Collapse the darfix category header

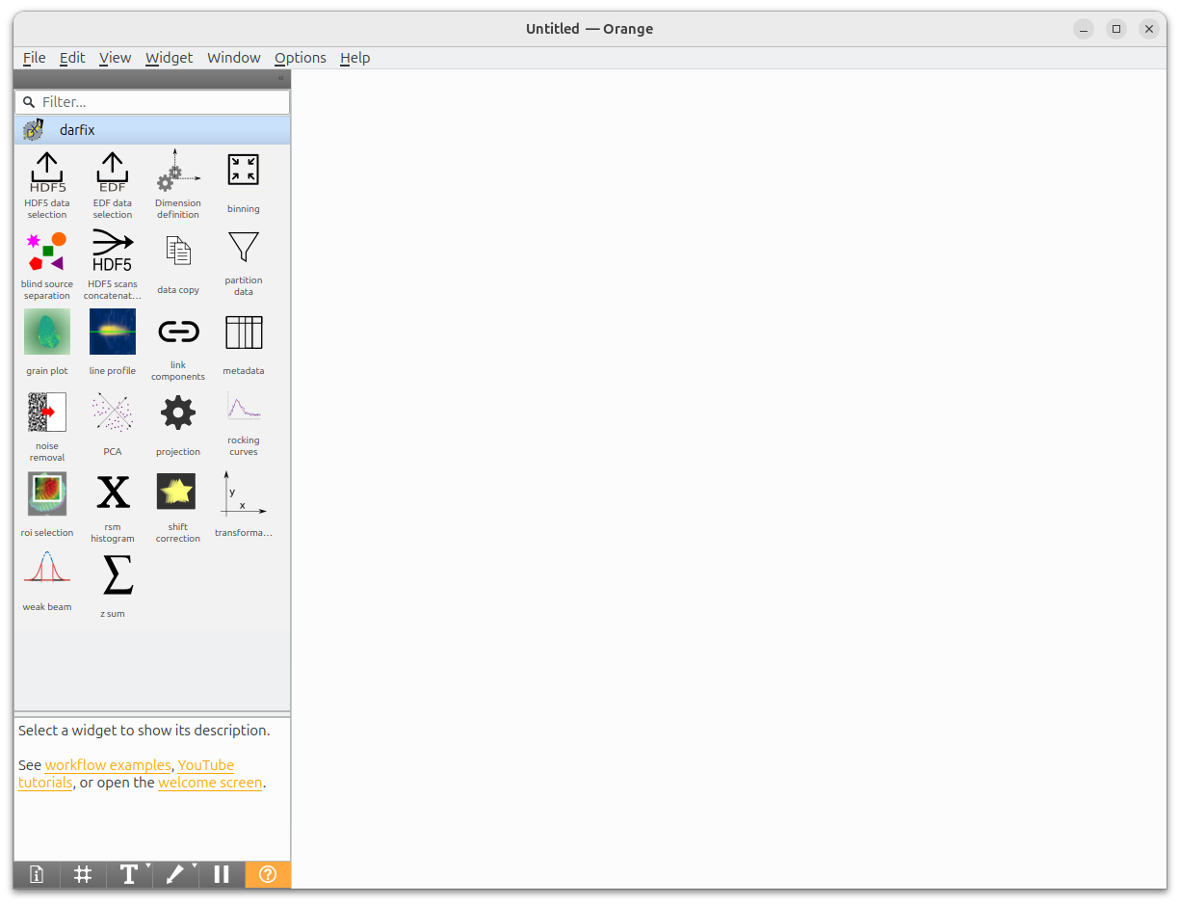click(152, 130)
